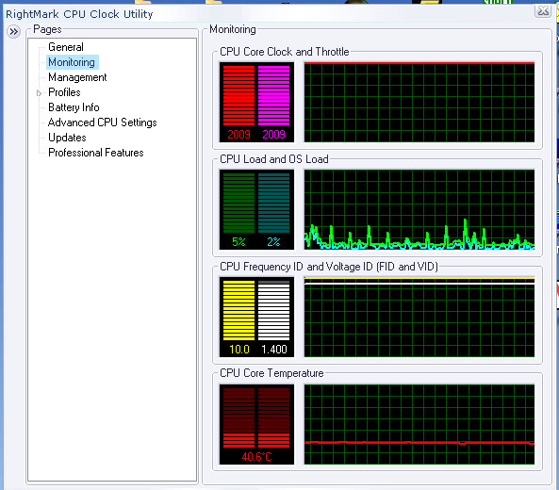This screenshot has height=490, width=559.
Task: Open the Battery Info page
Action: coord(74,107)
